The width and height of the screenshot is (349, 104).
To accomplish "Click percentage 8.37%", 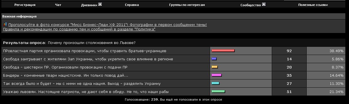I will 337,67.
